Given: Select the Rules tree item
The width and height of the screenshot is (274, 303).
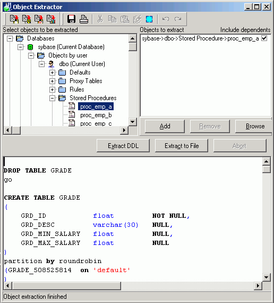Looking at the screenshot, I should click(77, 89).
